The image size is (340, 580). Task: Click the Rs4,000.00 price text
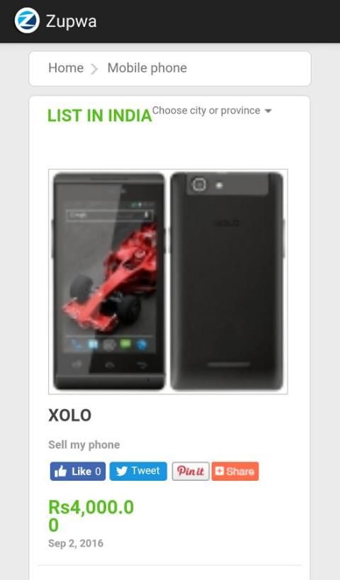pyautogui.click(x=91, y=516)
